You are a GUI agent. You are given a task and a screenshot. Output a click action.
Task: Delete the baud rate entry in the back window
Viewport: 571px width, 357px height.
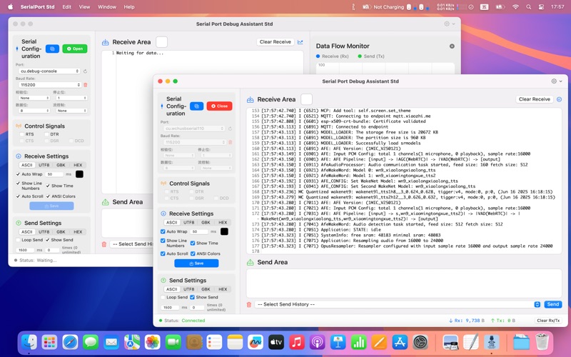click(86, 85)
